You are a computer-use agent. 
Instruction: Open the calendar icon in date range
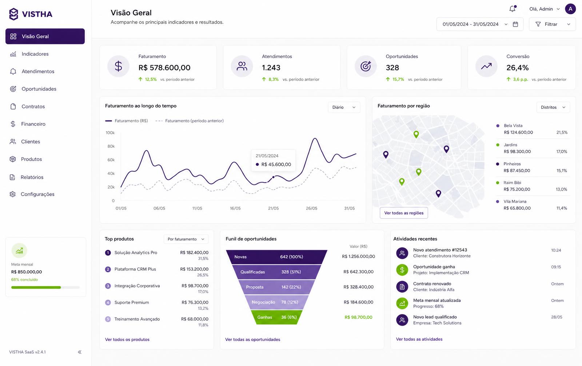(x=515, y=24)
